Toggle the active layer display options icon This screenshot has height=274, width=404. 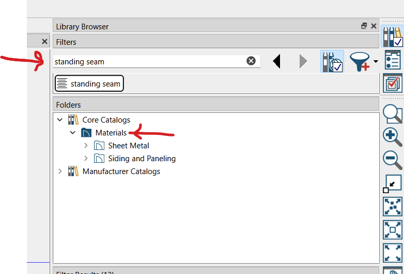click(393, 82)
